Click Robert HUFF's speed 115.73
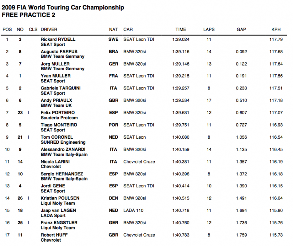 [276, 235]
